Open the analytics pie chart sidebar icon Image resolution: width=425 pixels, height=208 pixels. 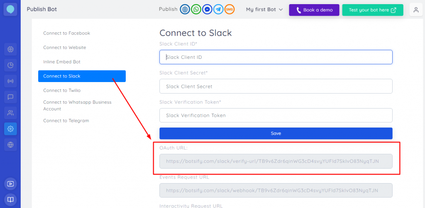(x=10, y=65)
